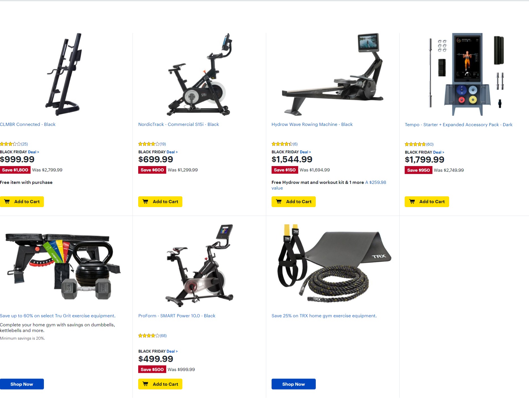The image size is (529, 402).
Task: Click cart icon on CLMBR Add to Cart
Action: point(7,202)
